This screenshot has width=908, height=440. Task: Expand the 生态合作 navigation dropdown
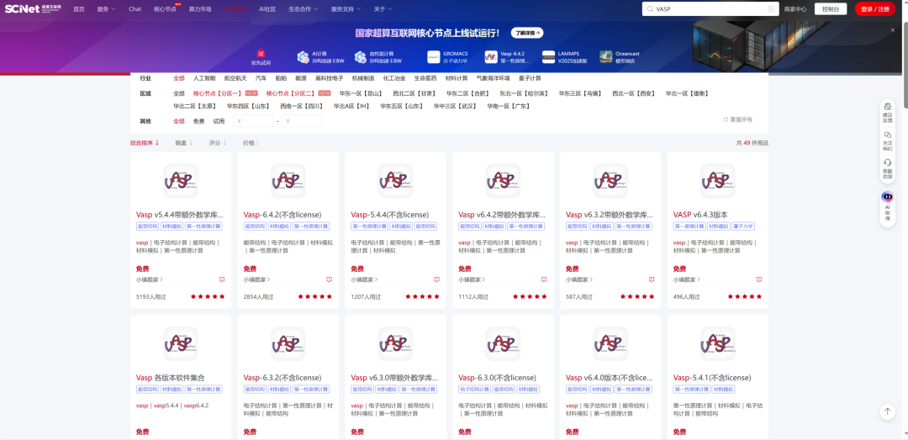pos(304,9)
